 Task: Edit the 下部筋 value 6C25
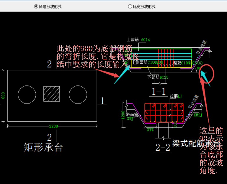(164, 77)
